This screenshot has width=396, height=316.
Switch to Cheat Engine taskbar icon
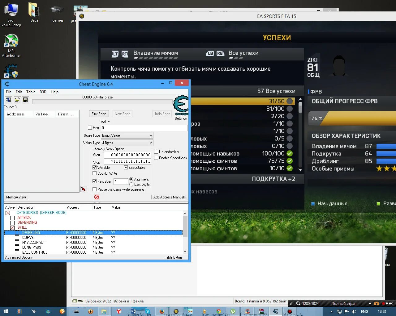tap(275, 311)
